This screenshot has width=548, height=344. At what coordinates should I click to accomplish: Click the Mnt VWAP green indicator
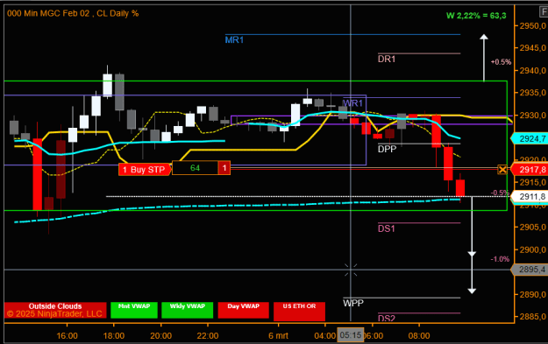(134, 310)
